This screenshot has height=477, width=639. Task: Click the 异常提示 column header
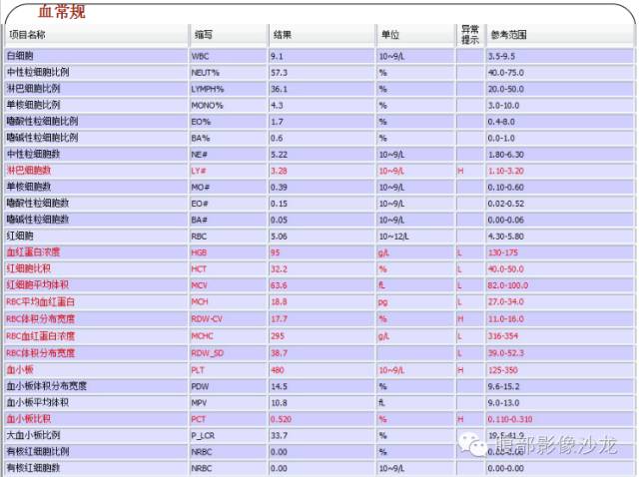470,35
